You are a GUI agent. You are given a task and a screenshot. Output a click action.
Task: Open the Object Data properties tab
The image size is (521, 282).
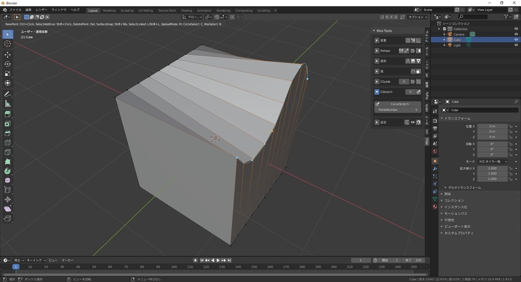[435, 199]
